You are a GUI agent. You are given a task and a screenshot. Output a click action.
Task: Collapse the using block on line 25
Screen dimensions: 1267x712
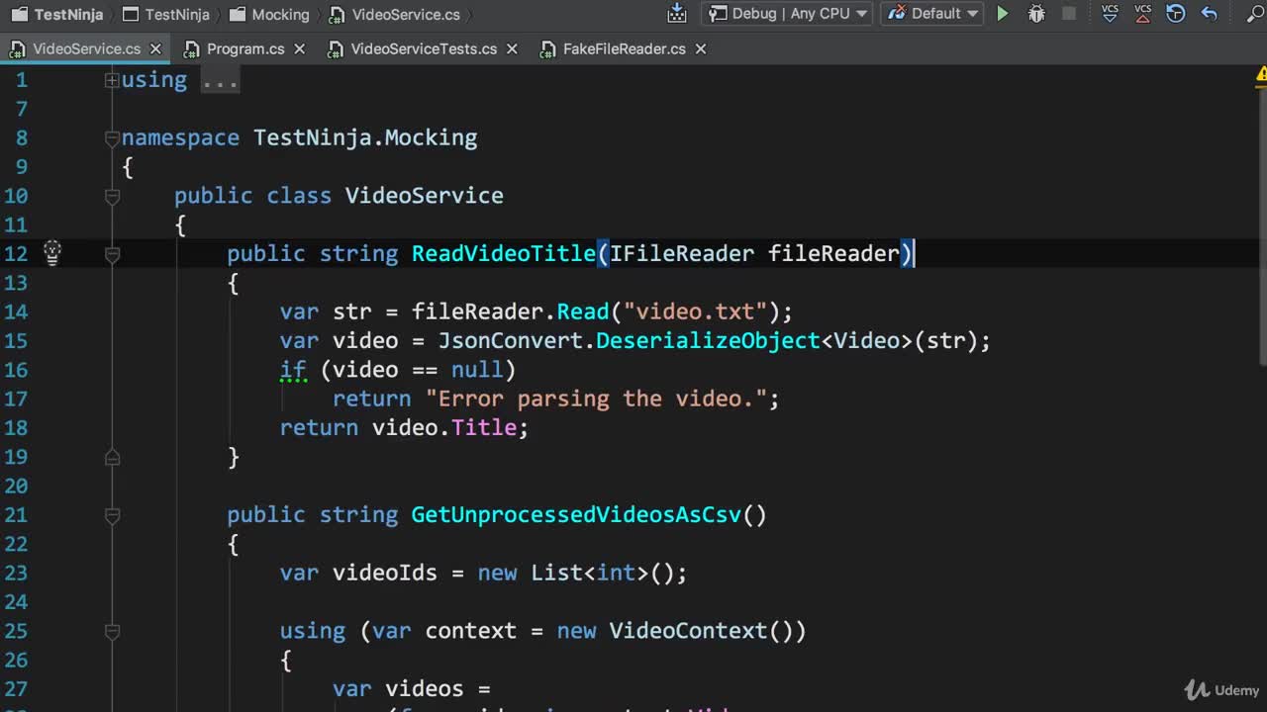112,631
